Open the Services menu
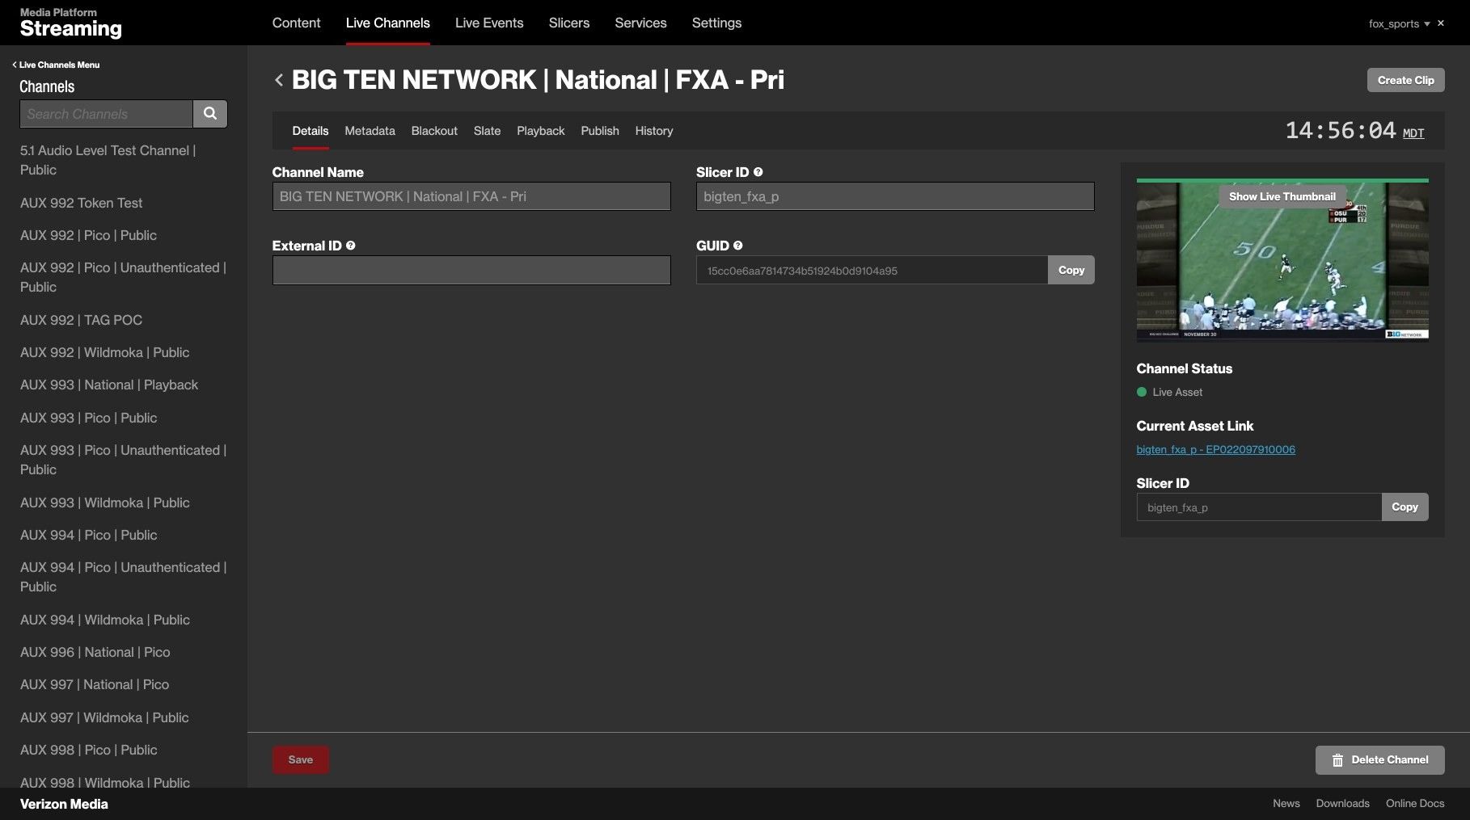 pyautogui.click(x=640, y=23)
